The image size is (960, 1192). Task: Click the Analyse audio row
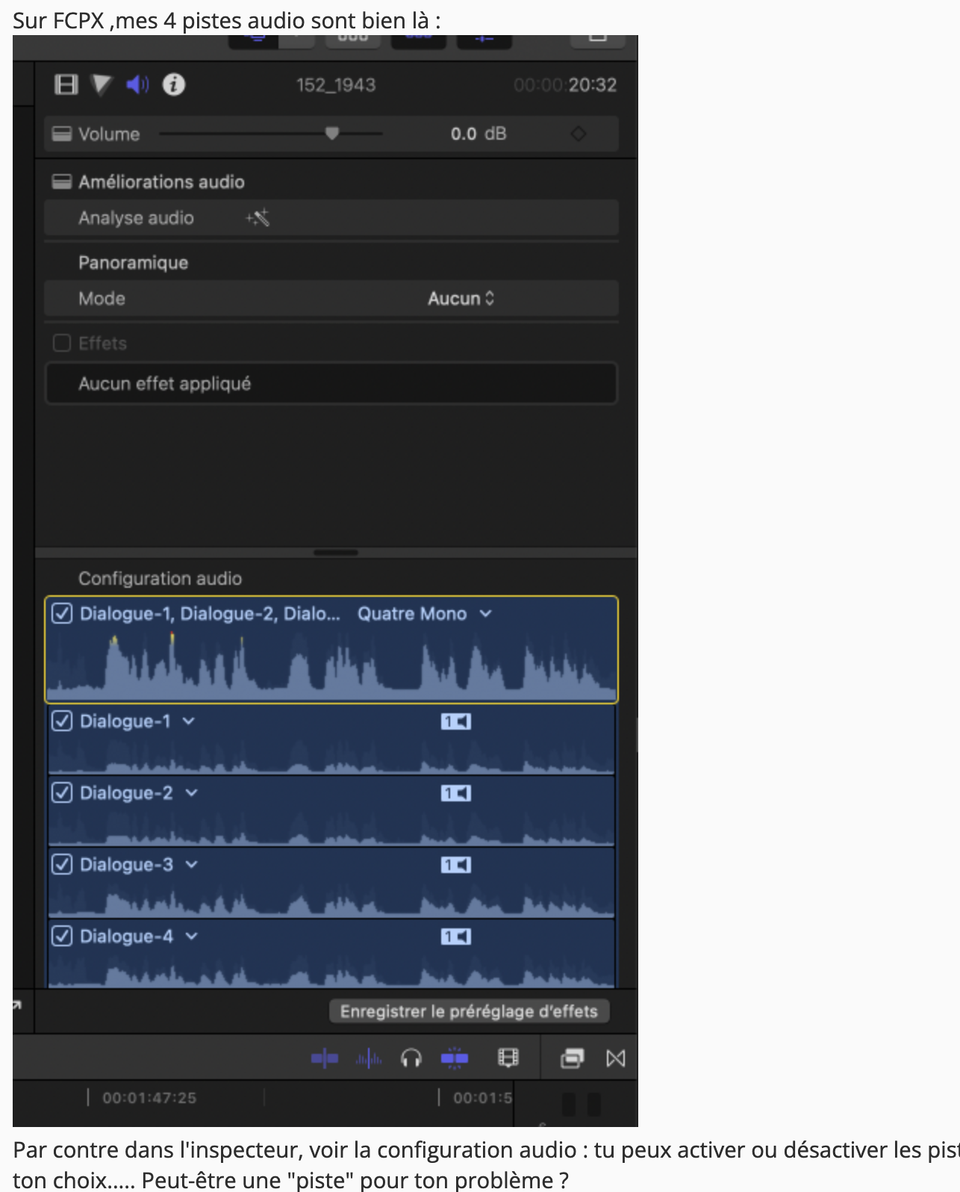pyautogui.click(x=331, y=218)
